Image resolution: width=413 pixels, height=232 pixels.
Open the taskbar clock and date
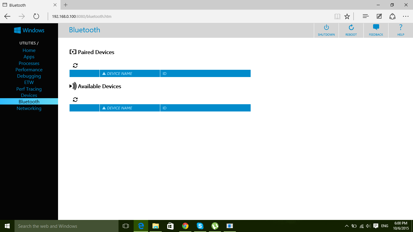(401, 226)
